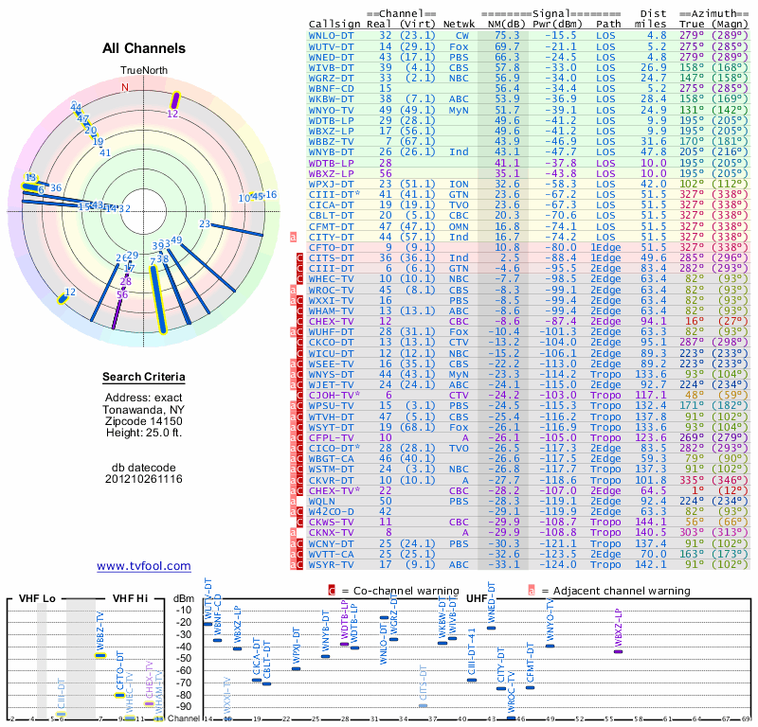
Task: Click the -15.5 signal power value
Action: click(561, 36)
